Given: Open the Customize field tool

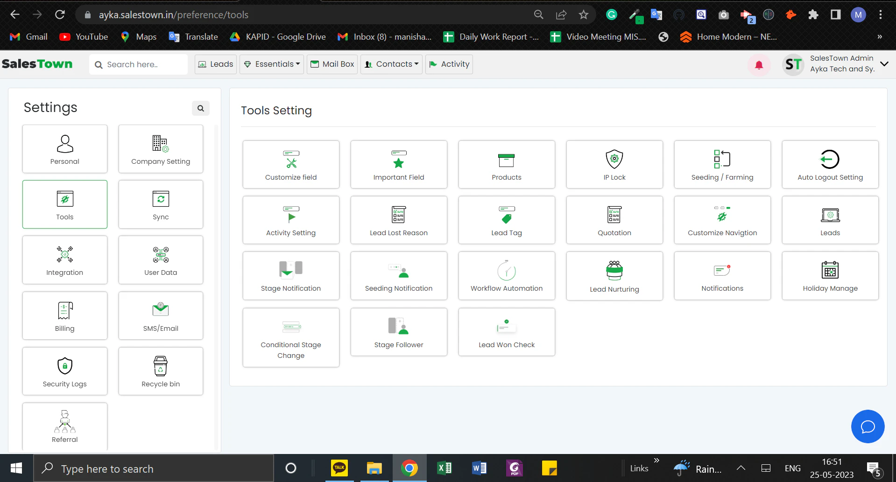Looking at the screenshot, I should tap(290, 164).
